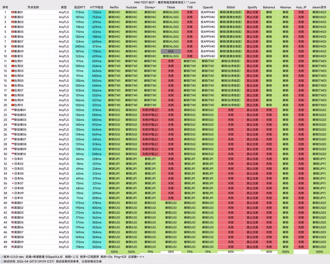This screenshot has height=264, width=330.
Task: Click the 排序=订阅原序 status text
Action: [90, 257]
